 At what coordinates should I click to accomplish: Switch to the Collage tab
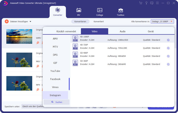click(x=100, y=12)
